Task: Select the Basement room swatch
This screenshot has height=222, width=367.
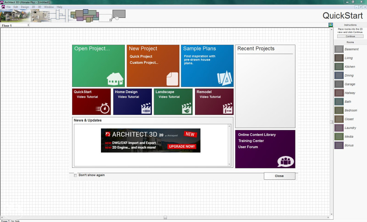Action: (339, 49)
